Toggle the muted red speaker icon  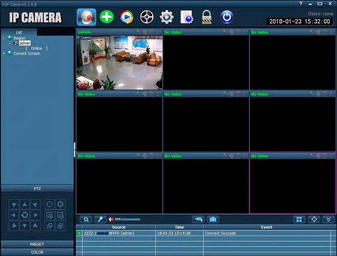pos(111,219)
